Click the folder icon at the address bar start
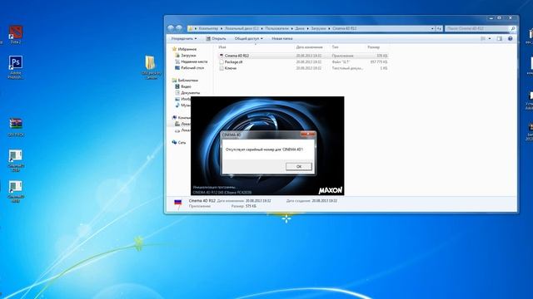This screenshot has width=533, height=299. [191, 28]
